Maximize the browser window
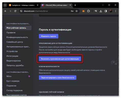 [109, 5]
